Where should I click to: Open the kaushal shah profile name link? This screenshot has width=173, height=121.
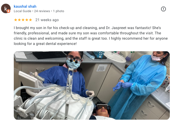pyautogui.click(x=25, y=6)
